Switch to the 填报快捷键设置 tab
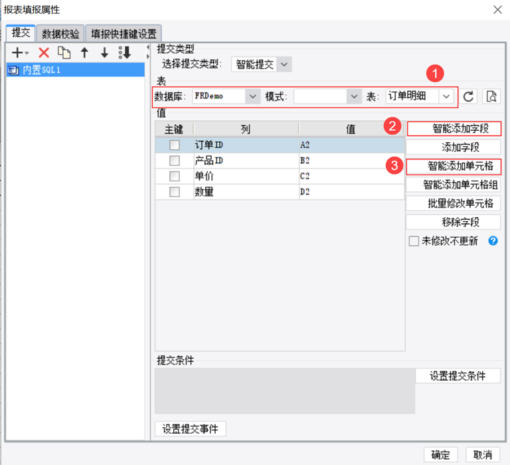510x465 pixels. [x=124, y=34]
